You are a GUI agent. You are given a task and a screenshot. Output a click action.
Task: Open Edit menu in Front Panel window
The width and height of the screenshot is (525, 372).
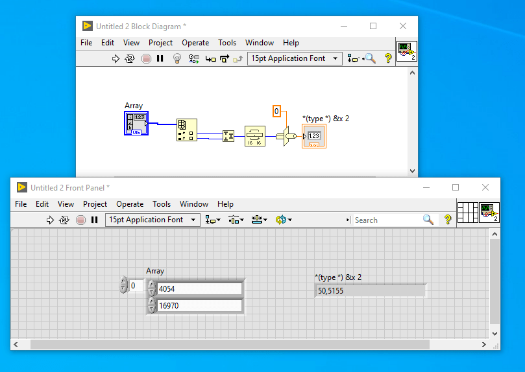pos(42,204)
